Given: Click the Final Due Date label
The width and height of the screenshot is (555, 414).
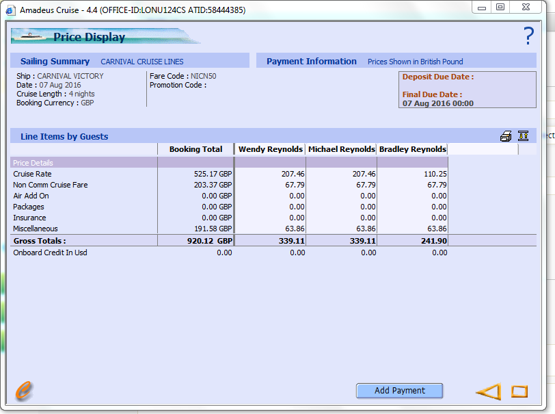Looking at the screenshot, I should pyautogui.click(x=432, y=94).
